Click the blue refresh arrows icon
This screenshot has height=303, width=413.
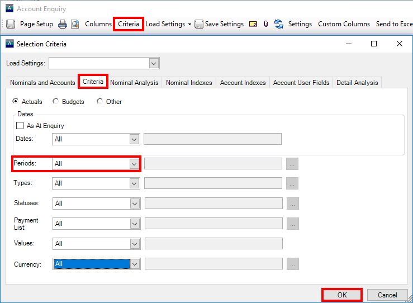click(x=279, y=24)
